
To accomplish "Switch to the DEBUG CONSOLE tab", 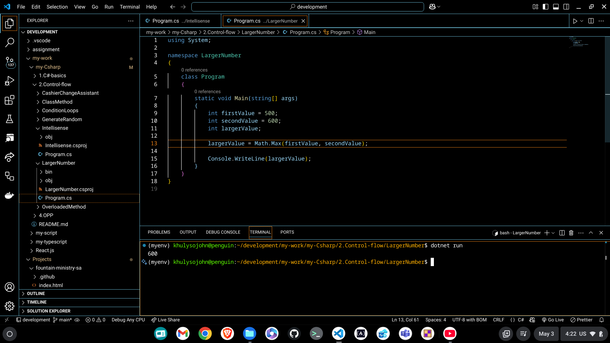I will tap(223, 232).
